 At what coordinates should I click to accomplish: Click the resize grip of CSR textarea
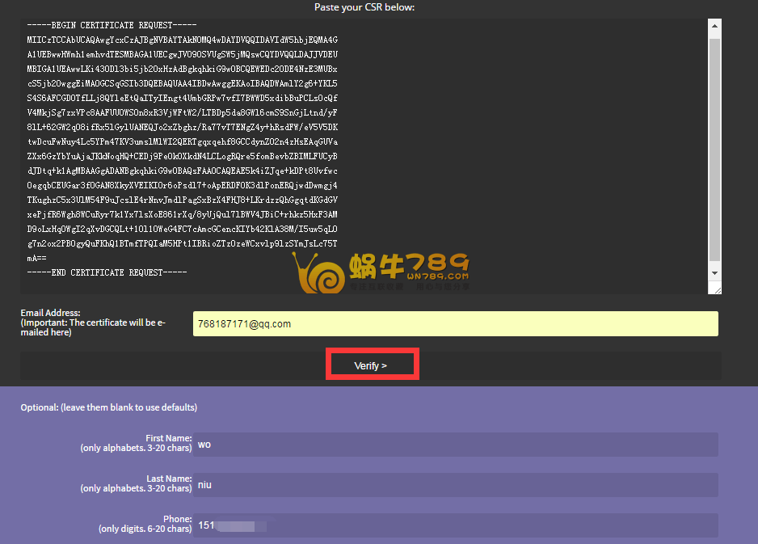pos(716,289)
